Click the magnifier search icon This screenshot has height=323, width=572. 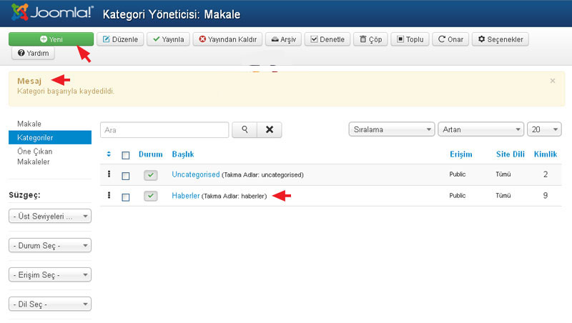click(245, 130)
